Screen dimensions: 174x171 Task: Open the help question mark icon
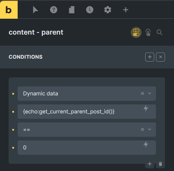pyautogui.click(x=54, y=10)
